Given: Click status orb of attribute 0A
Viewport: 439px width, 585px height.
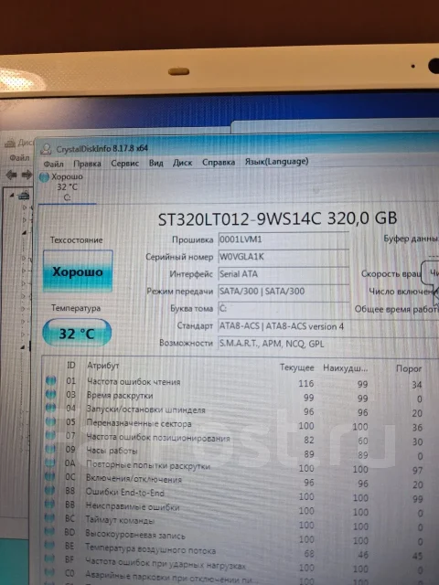Looking at the screenshot, I should point(50,463).
